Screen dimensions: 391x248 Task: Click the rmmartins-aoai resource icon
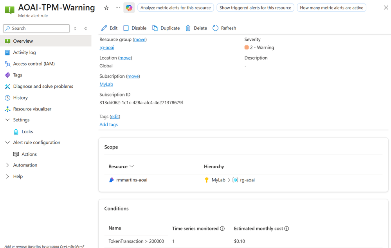tap(112, 180)
